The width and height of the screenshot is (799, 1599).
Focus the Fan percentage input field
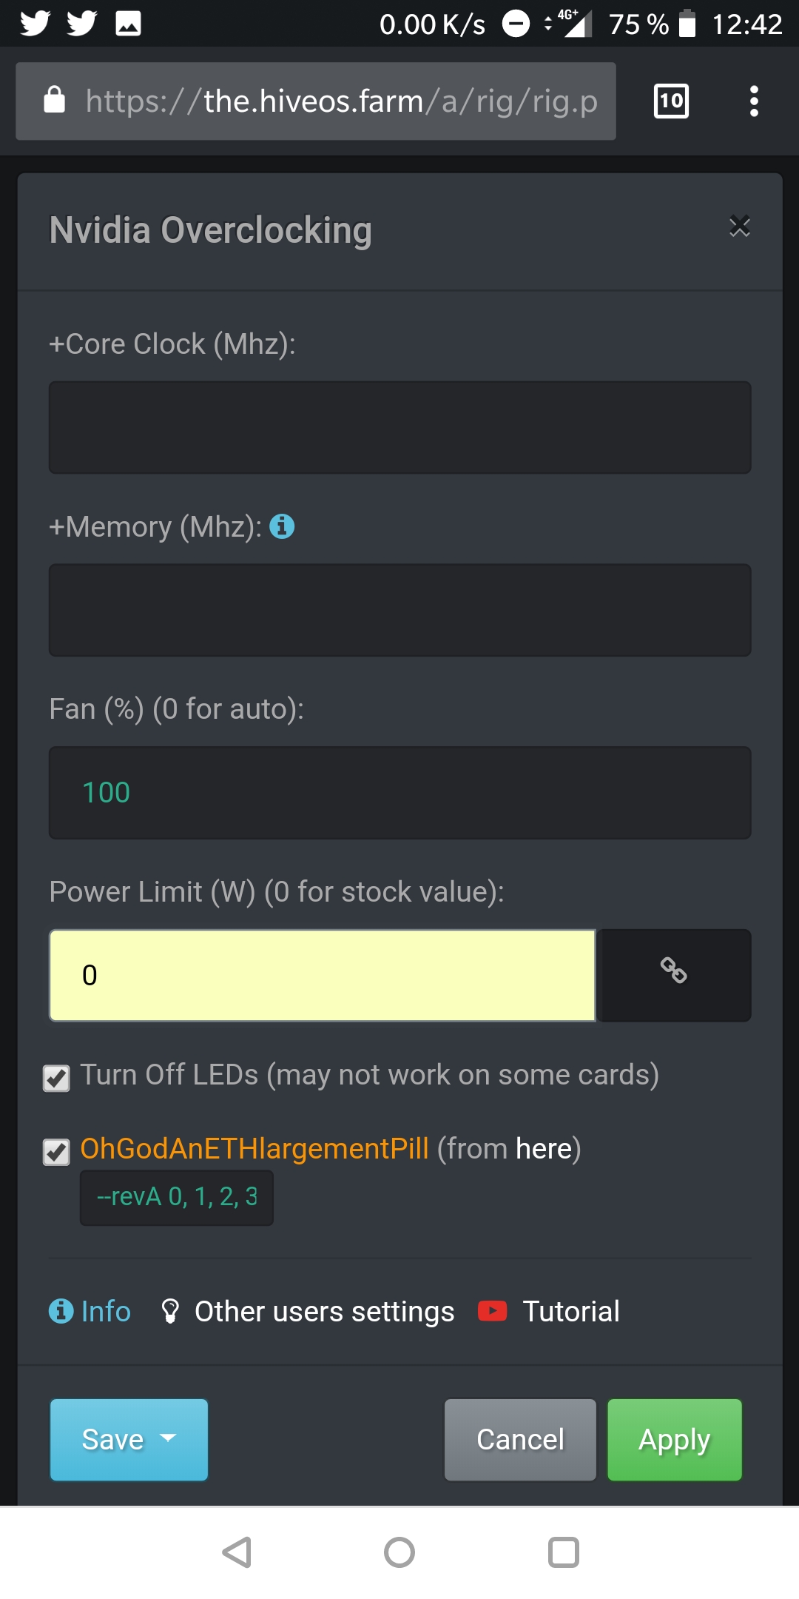pyautogui.click(x=400, y=792)
